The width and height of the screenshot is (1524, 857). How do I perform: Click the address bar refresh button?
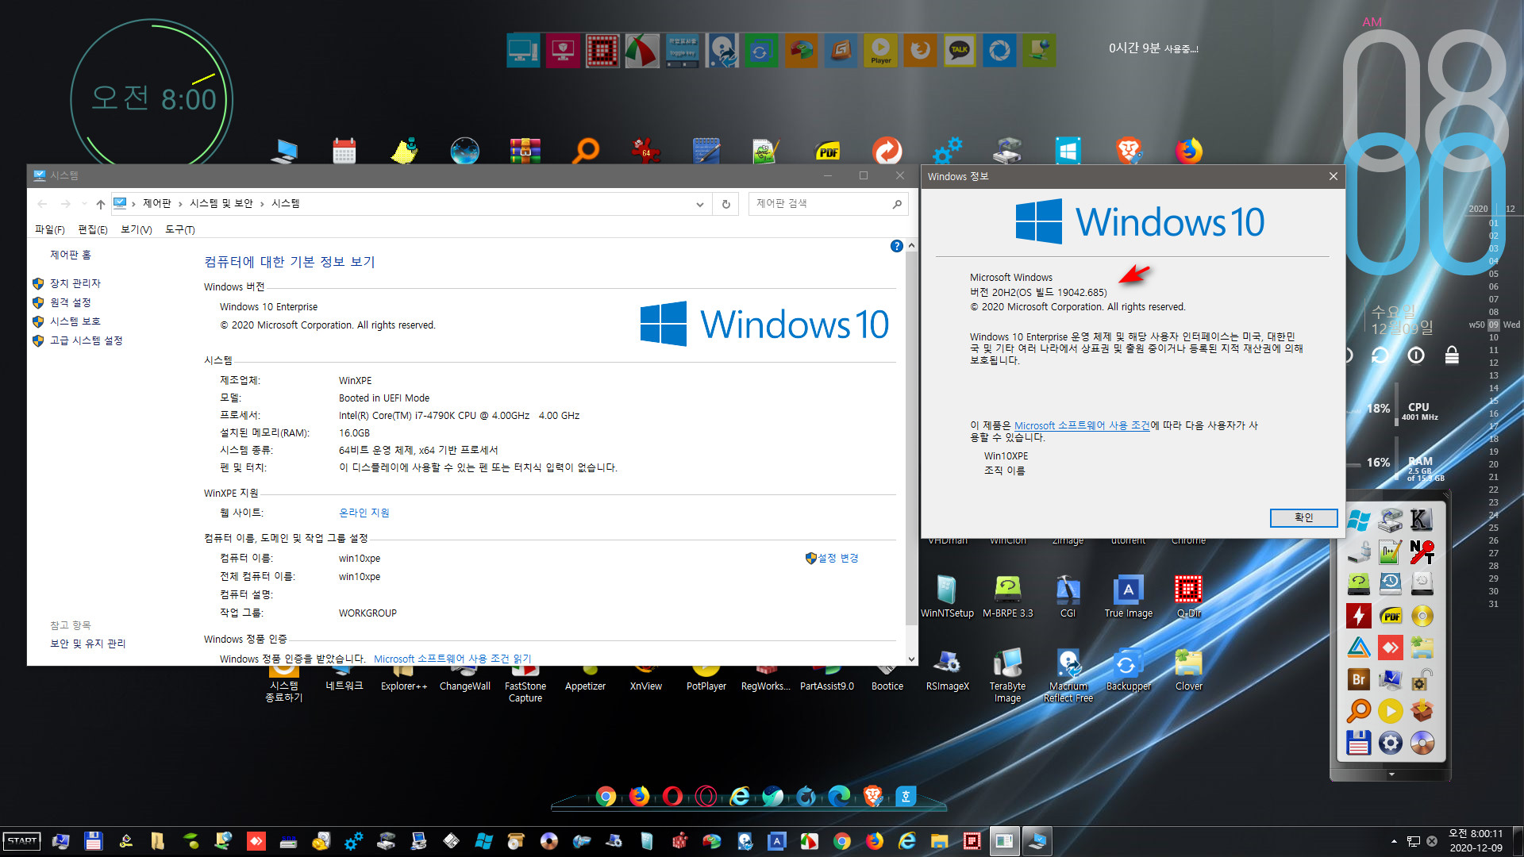coord(725,204)
